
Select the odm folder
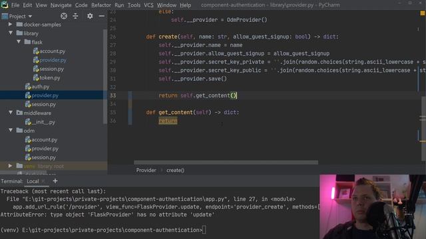point(29,131)
